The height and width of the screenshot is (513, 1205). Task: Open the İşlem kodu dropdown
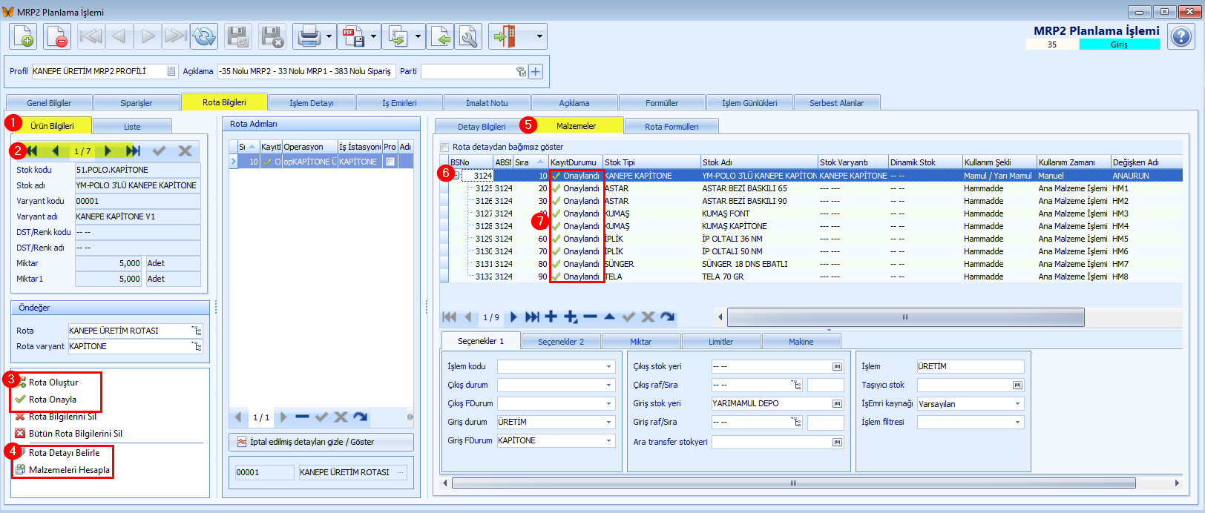coord(608,366)
